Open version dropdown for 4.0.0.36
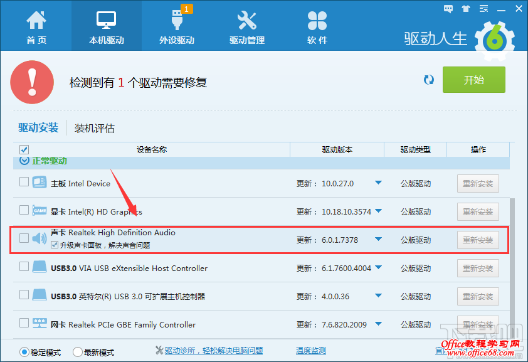Screen dimensions: 528x362 pos(378,296)
